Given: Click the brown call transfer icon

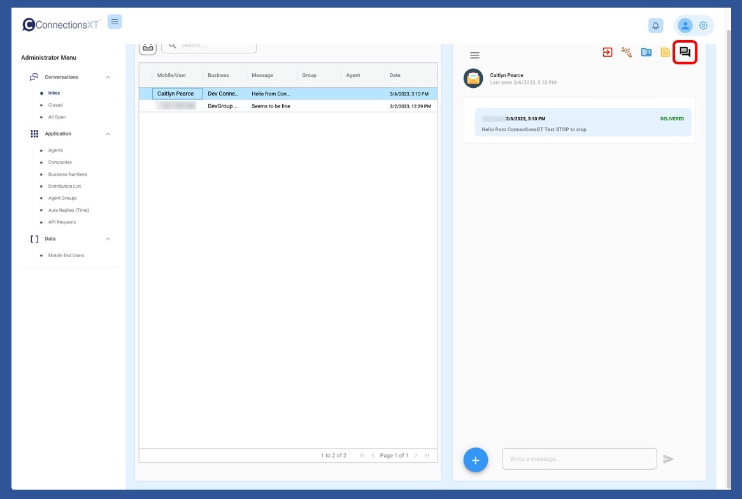Looking at the screenshot, I should (627, 52).
